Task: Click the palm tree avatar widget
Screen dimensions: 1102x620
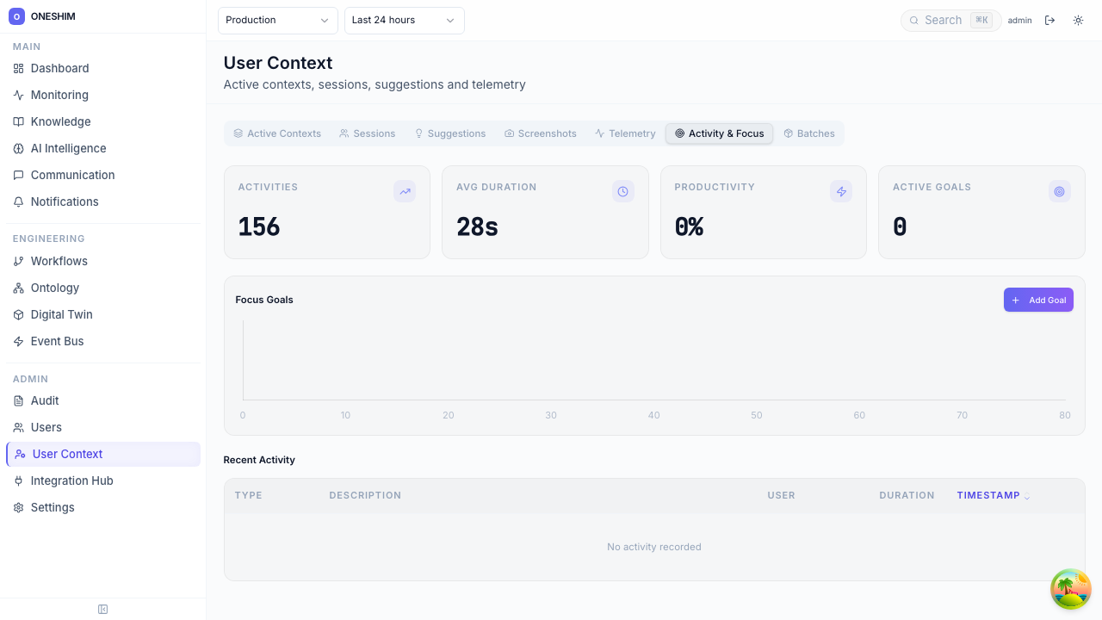Action: coord(1070,589)
